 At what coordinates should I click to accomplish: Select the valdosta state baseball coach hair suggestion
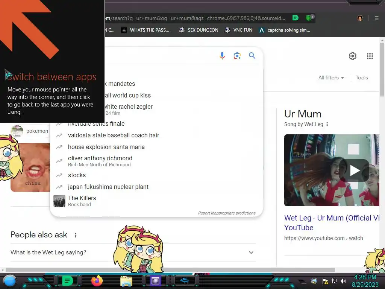(156, 135)
